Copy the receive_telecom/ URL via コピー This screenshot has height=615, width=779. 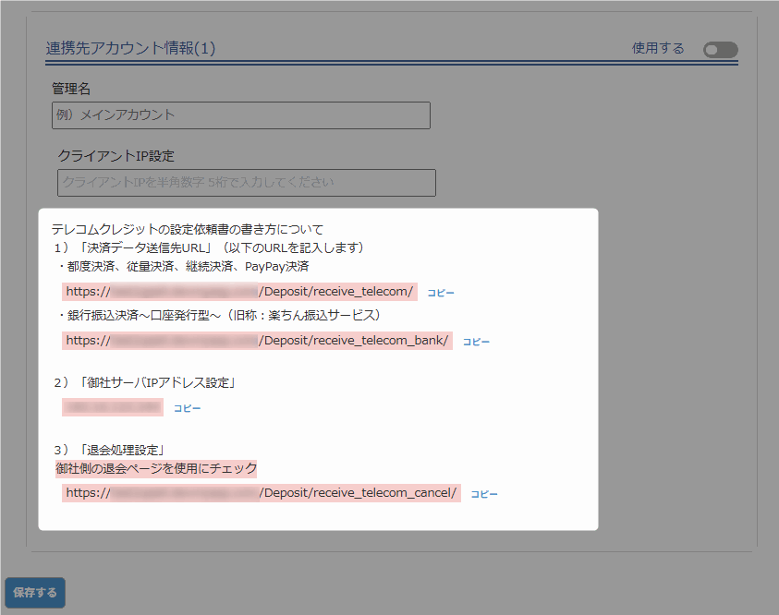(x=441, y=293)
